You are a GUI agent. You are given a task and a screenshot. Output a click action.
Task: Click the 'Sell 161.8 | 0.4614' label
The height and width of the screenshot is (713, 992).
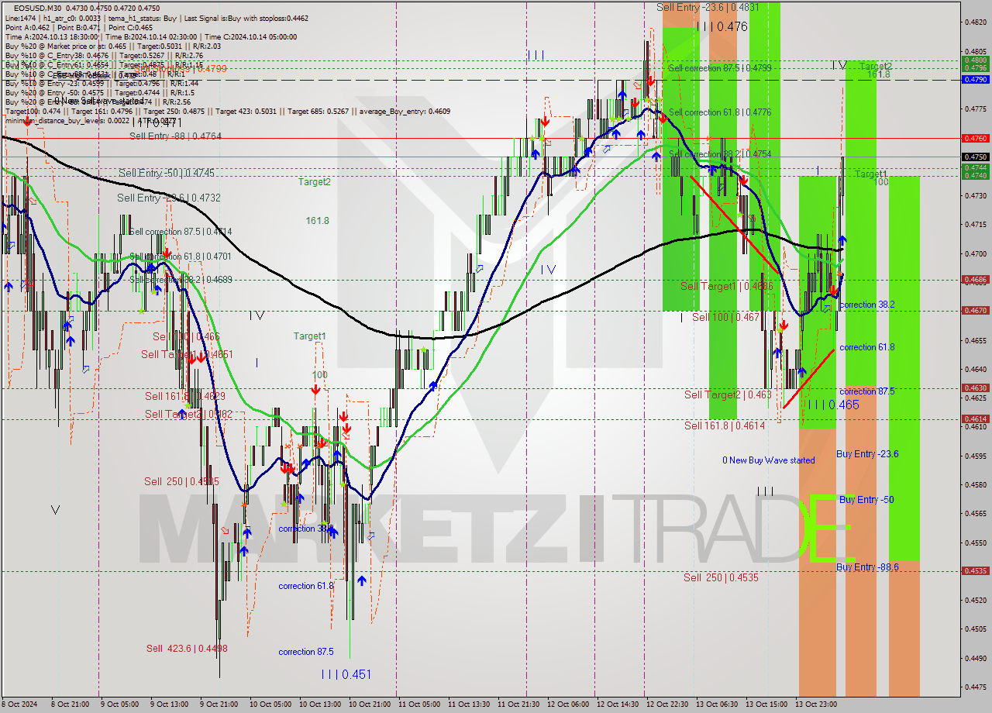pos(725,425)
